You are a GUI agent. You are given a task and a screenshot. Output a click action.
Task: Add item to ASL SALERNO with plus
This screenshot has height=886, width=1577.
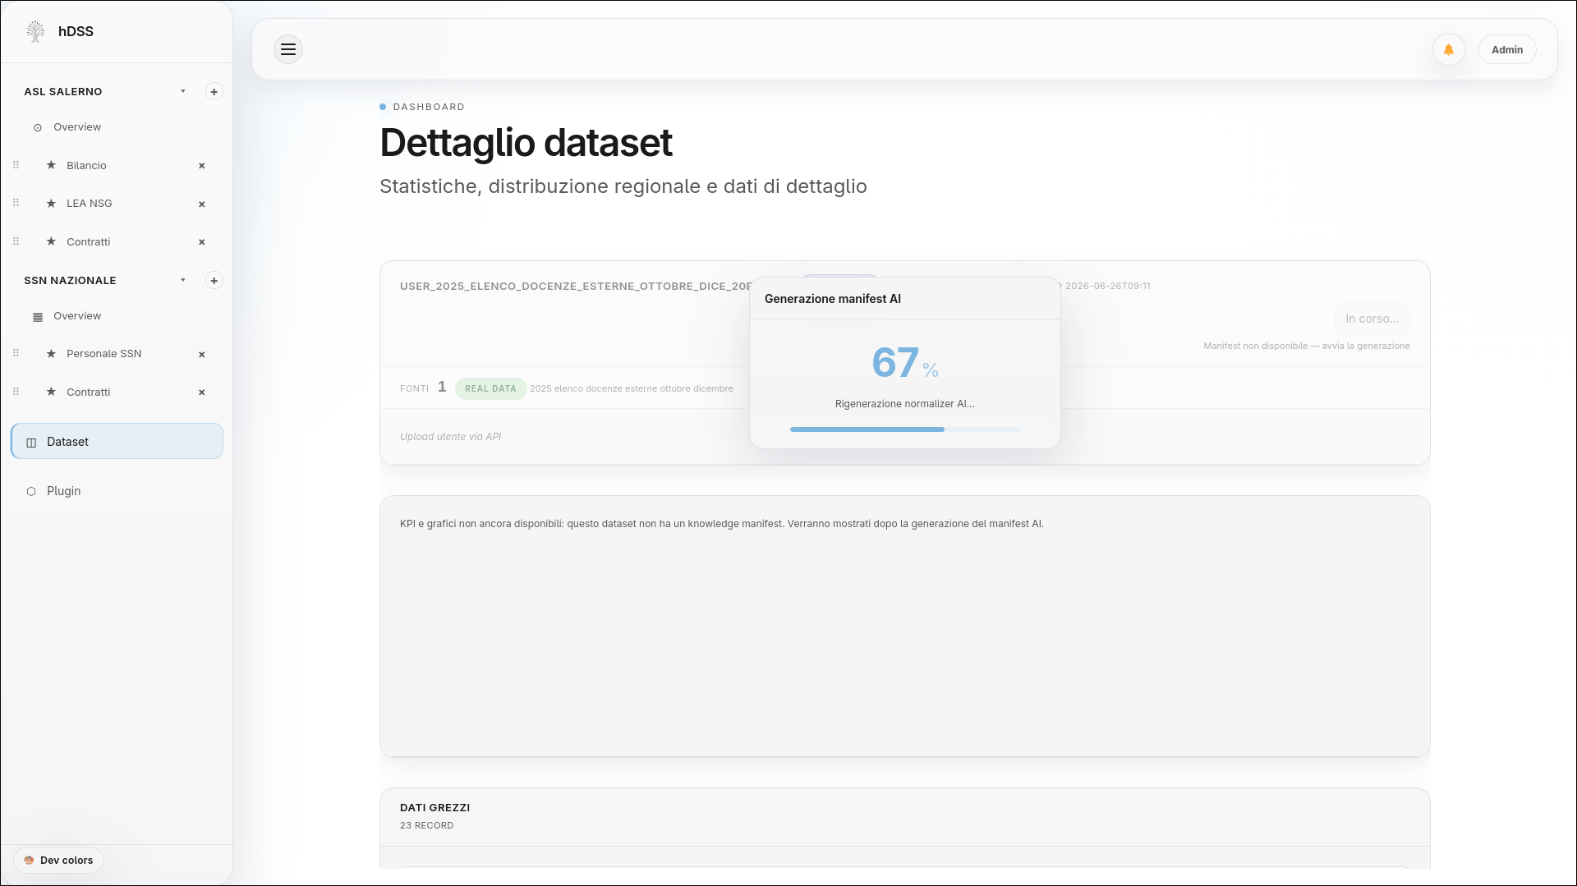pos(214,91)
